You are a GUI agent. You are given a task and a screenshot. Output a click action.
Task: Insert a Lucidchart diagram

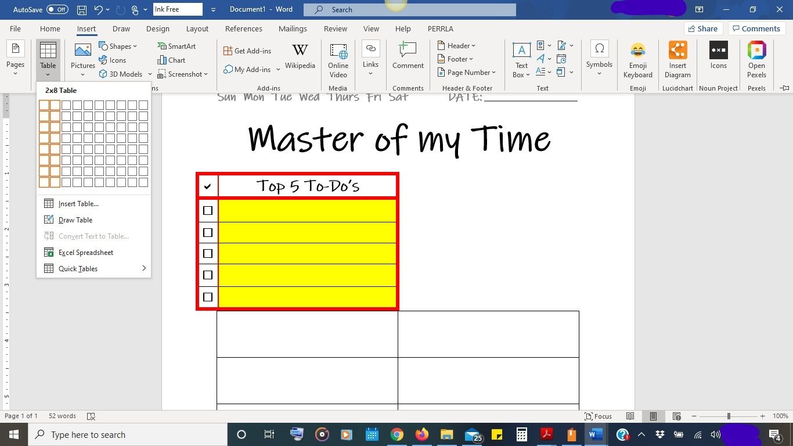[677, 58]
